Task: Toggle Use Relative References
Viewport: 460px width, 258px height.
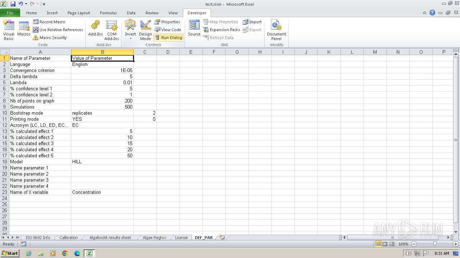Action: (x=58, y=30)
